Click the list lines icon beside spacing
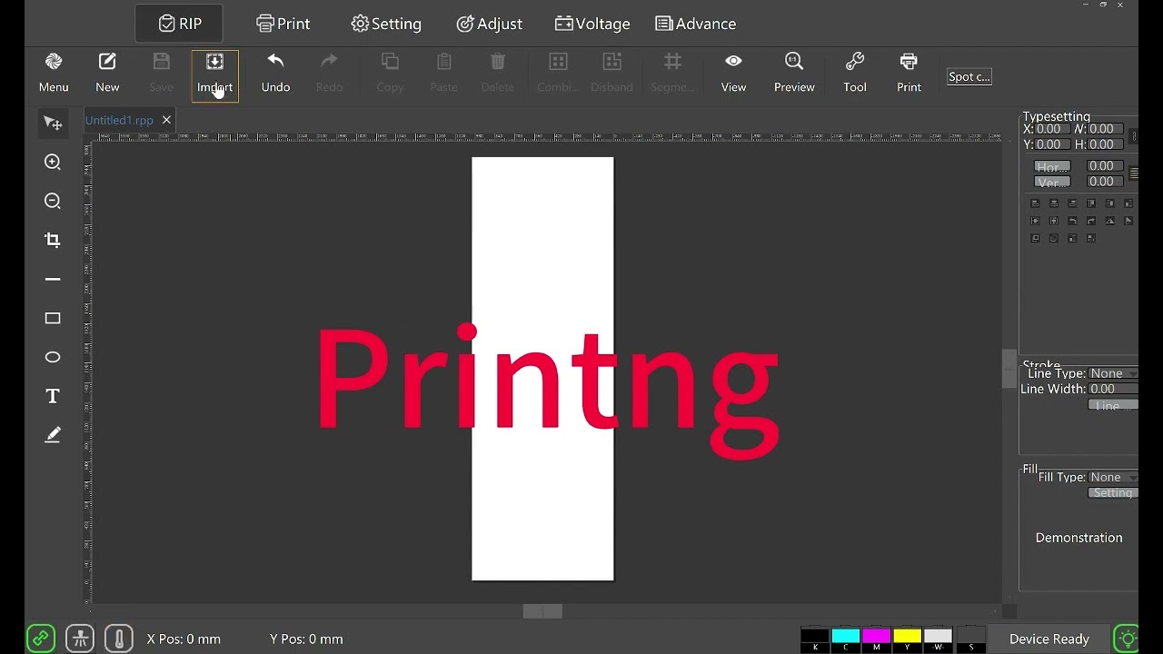The image size is (1163, 654). coord(1134,173)
